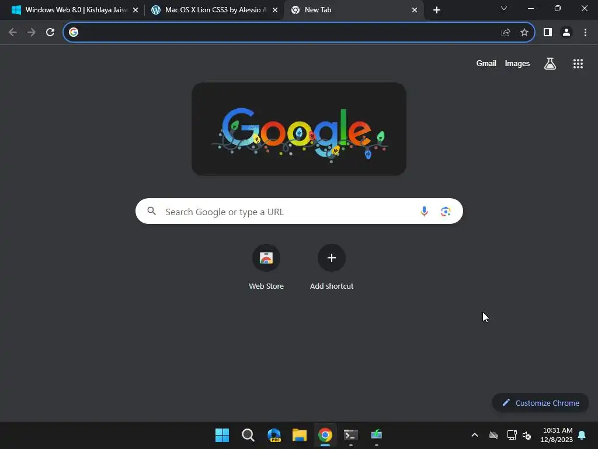
Task: Close the New Tab tab
Action: click(415, 10)
